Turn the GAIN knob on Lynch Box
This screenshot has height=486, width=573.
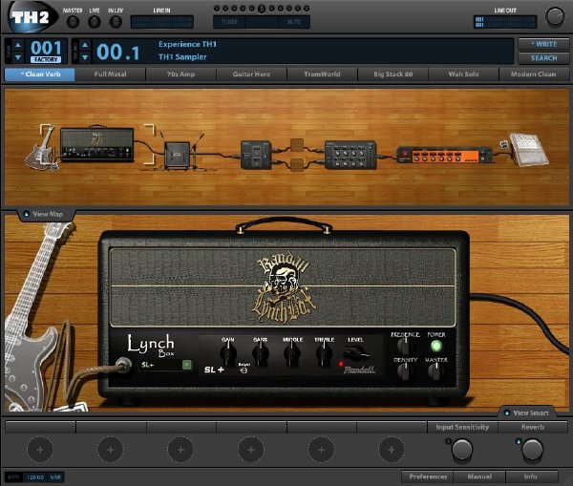227,353
